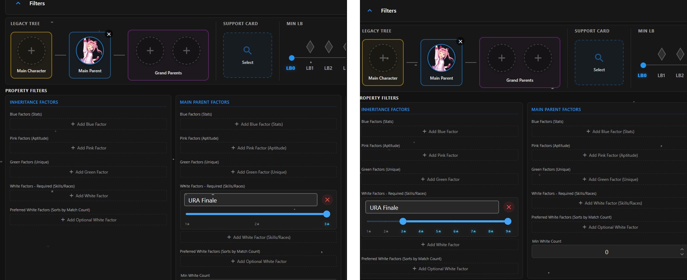
Task: Add a Main Character in the left screenshot
Action: point(31,51)
